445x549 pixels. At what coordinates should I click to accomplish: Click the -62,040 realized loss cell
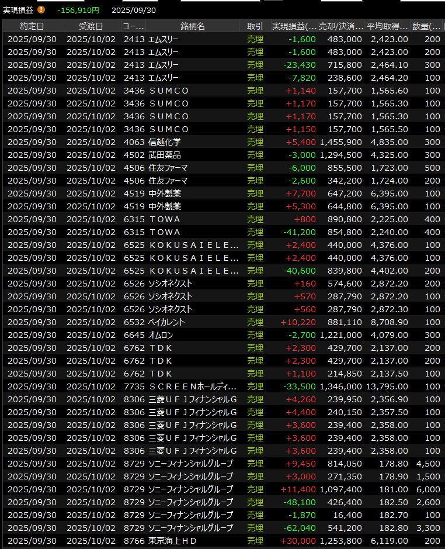coord(300,528)
